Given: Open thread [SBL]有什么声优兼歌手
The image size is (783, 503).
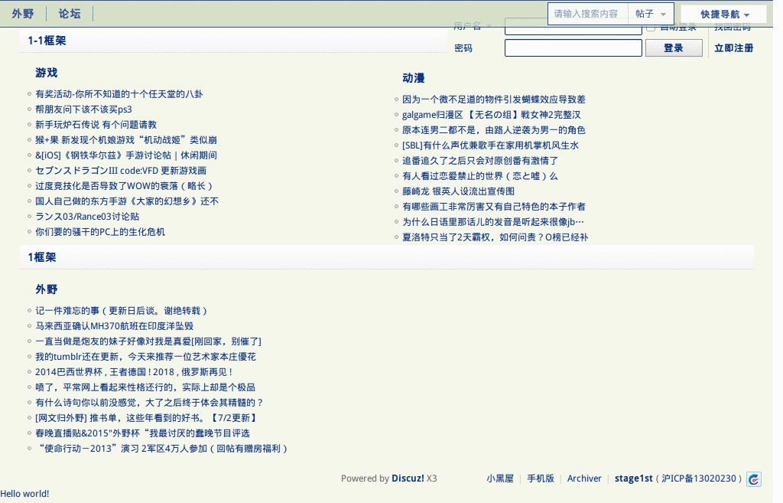Looking at the screenshot, I should [x=490, y=145].
